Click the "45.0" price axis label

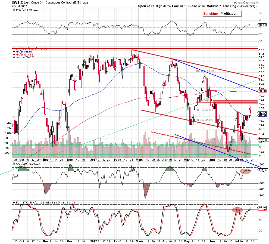(x=262, y=129)
